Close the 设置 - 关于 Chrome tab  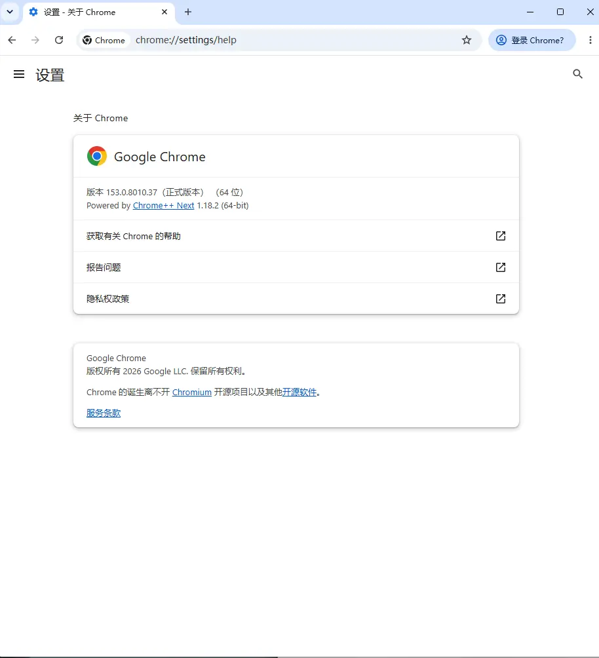[164, 12]
